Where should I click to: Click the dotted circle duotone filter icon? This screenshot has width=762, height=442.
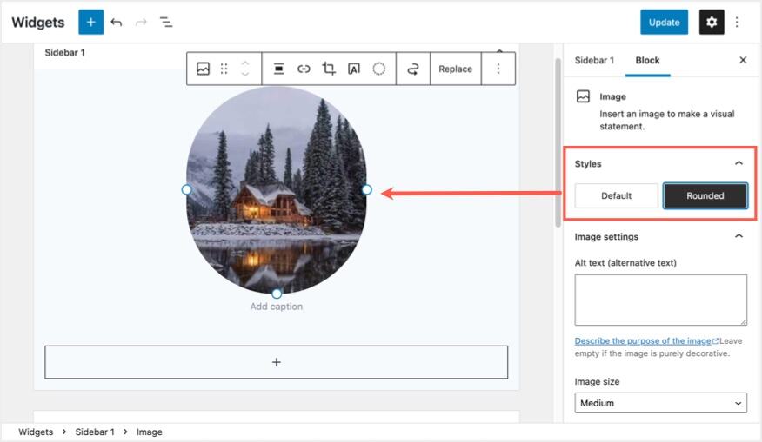[x=379, y=69]
